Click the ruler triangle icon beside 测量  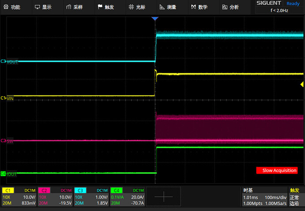162,7
